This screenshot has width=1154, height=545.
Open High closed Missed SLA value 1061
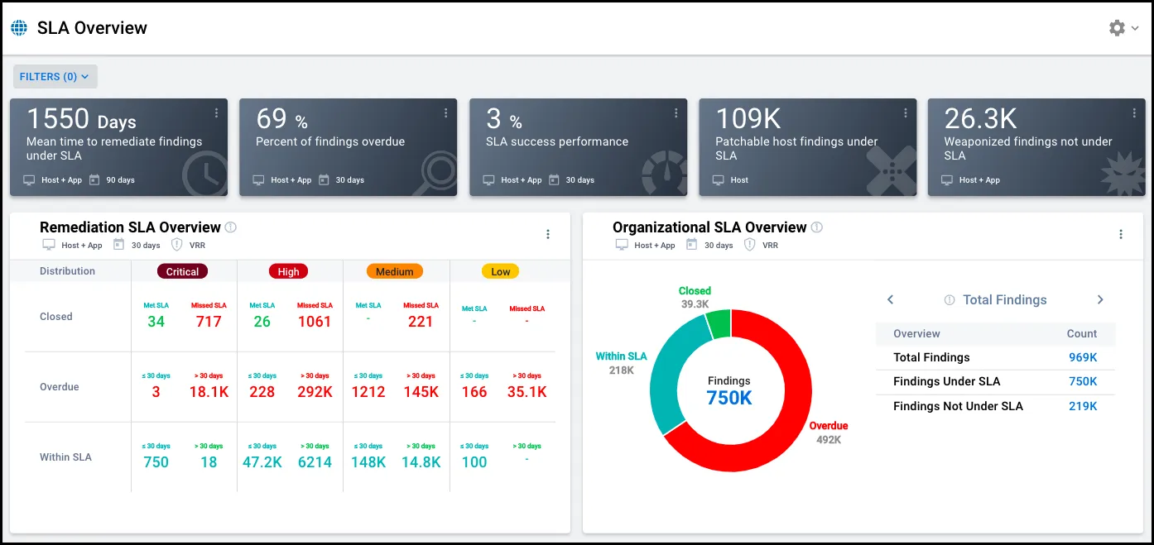point(315,322)
